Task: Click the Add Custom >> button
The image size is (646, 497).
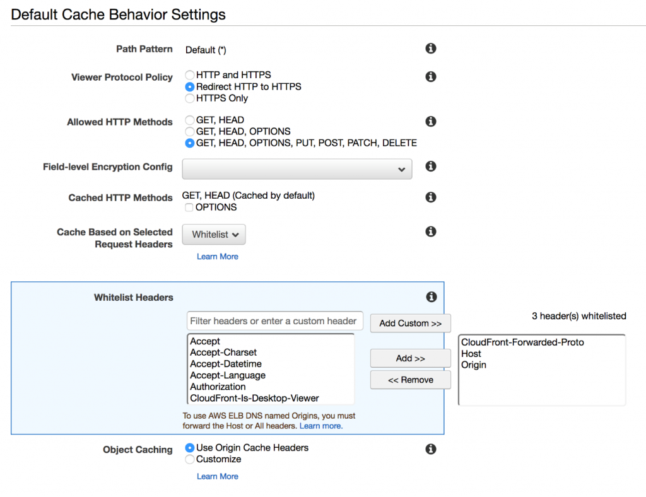Action: pyautogui.click(x=410, y=323)
